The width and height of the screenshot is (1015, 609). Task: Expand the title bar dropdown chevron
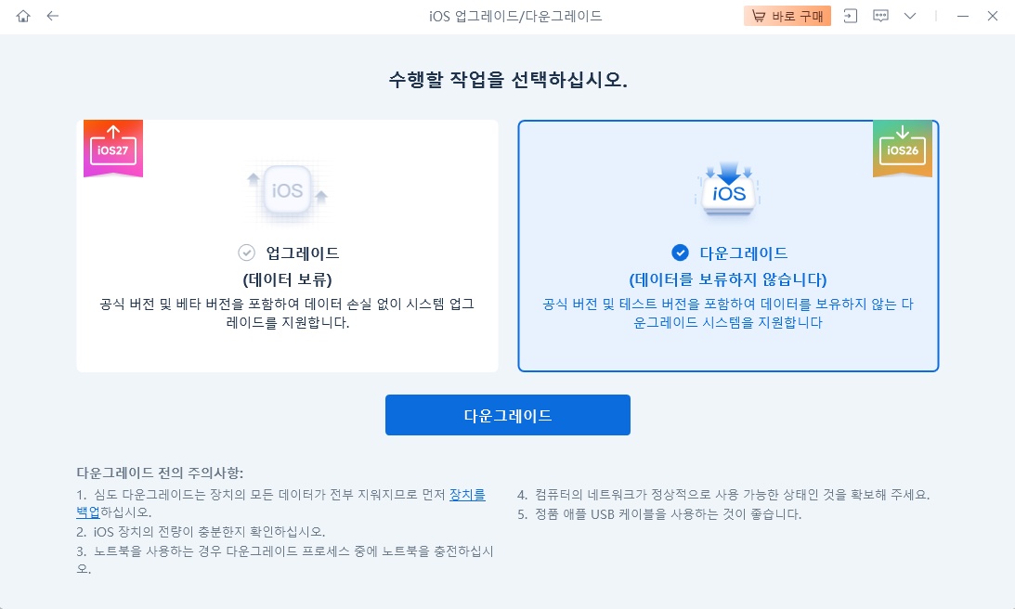(x=910, y=16)
